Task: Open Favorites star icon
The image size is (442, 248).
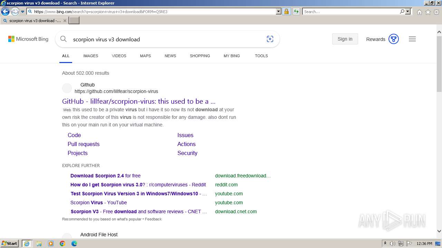Action: point(428,12)
